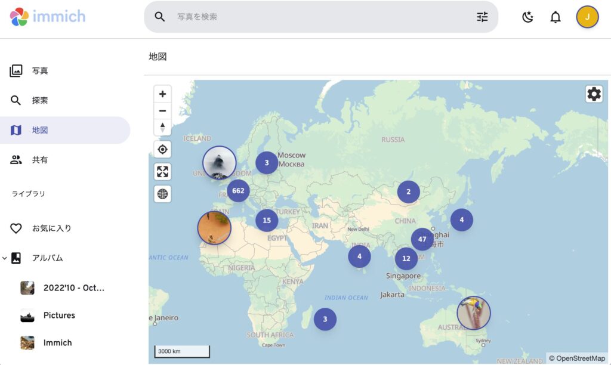Toggle globe projection on map

pos(162,194)
